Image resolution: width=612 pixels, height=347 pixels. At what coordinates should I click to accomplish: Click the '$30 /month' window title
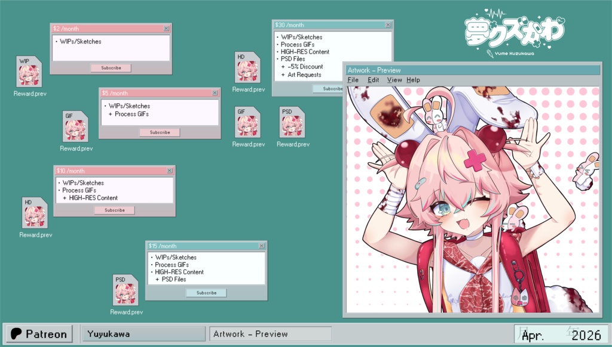[289, 24]
